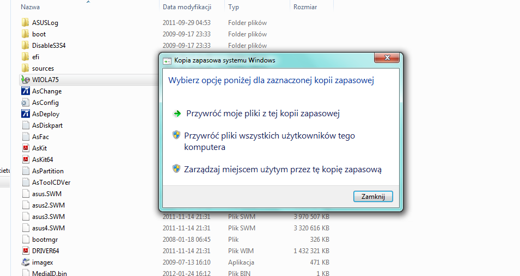Click the 2011-09-29 04:53 date for ASUSLog
Image resolution: width=520 pixels, height=276 pixels.
pyautogui.click(x=186, y=23)
